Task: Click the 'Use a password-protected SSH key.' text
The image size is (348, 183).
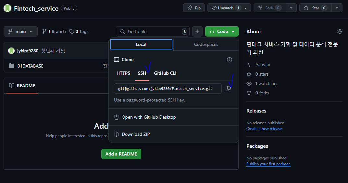Action: pyautogui.click(x=149, y=100)
